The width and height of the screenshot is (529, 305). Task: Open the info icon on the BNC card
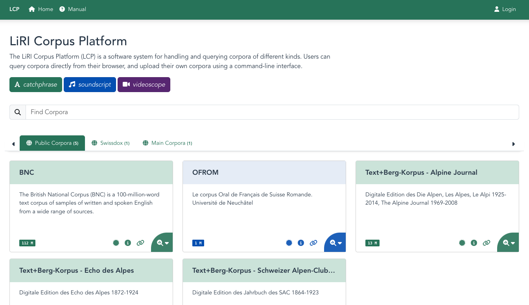pos(127,243)
